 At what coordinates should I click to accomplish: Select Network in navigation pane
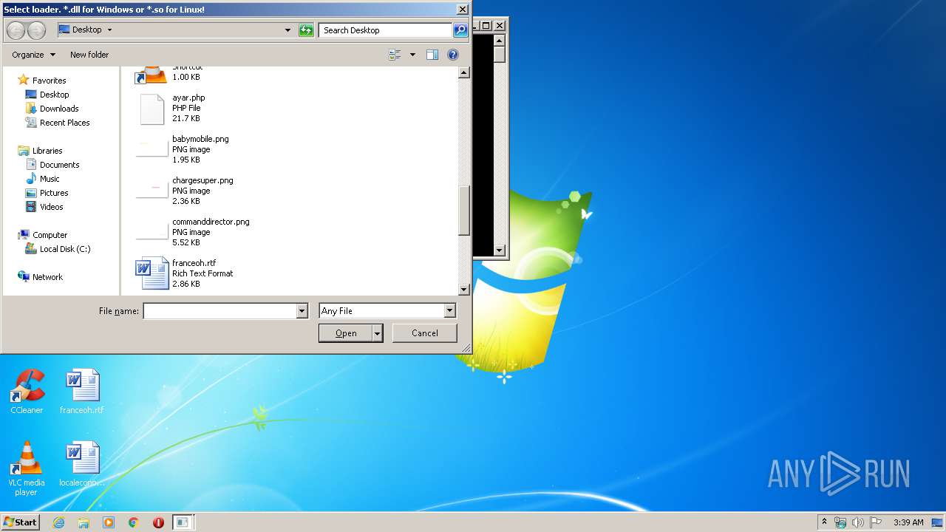[47, 277]
